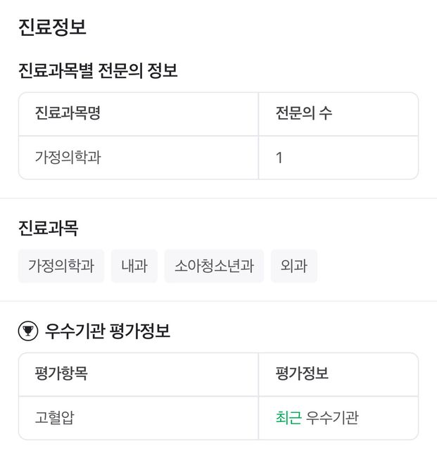Click the trophy icon beside 우수기관 평가정보
The height and width of the screenshot is (453, 437).
click(28, 331)
